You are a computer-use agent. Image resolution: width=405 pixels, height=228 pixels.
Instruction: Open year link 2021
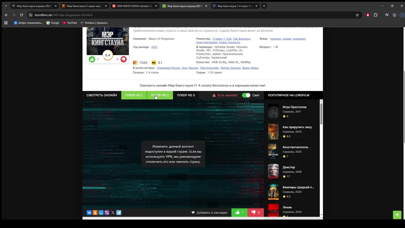(x=154, y=47)
